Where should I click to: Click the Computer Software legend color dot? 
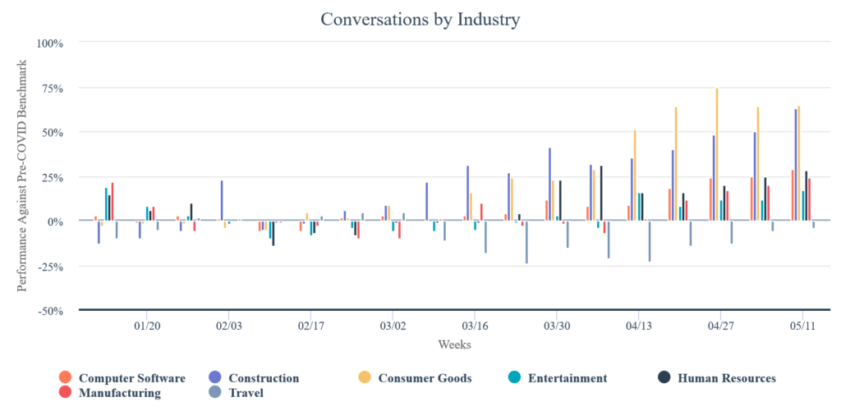click(x=65, y=377)
